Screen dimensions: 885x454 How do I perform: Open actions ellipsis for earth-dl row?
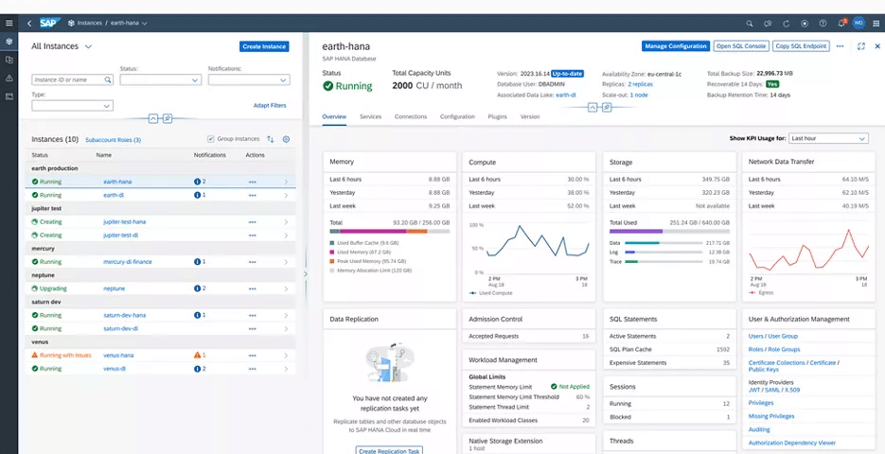(253, 195)
